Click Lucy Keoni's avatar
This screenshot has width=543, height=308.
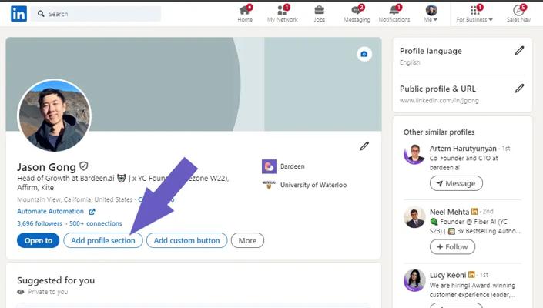pyautogui.click(x=414, y=280)
